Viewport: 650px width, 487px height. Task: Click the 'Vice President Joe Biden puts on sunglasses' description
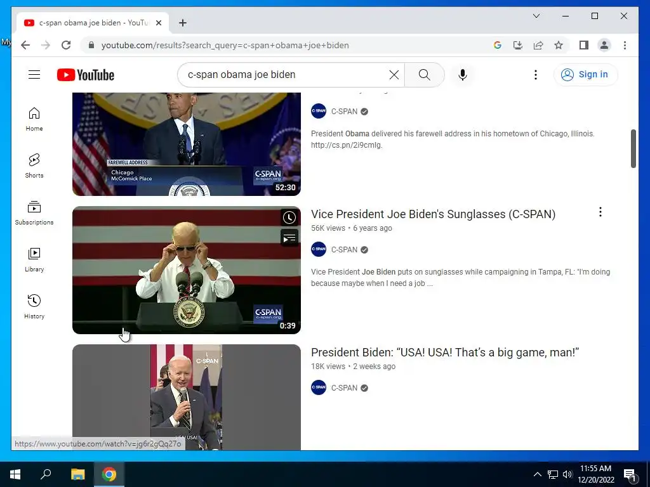(x=461, y=278)
